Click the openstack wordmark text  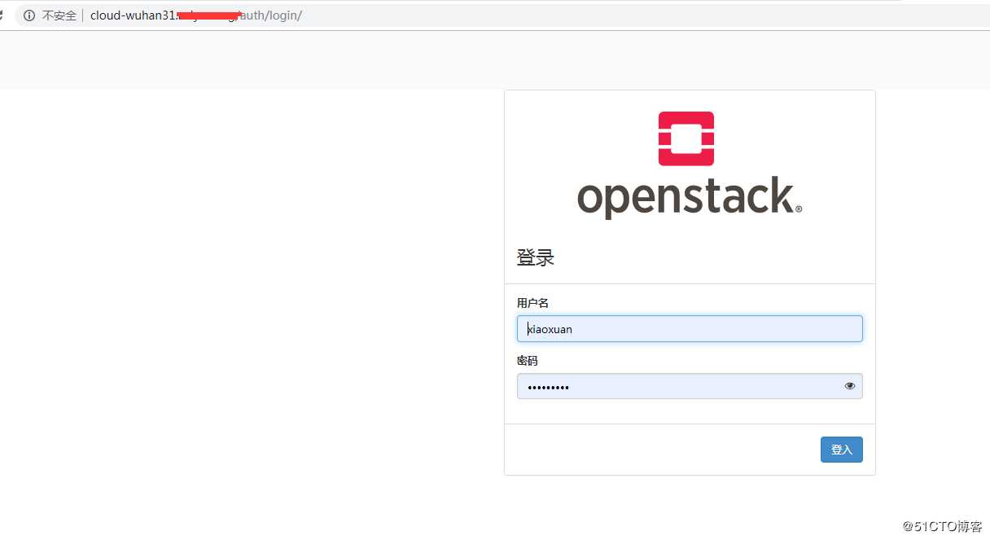tap(690, 198)
